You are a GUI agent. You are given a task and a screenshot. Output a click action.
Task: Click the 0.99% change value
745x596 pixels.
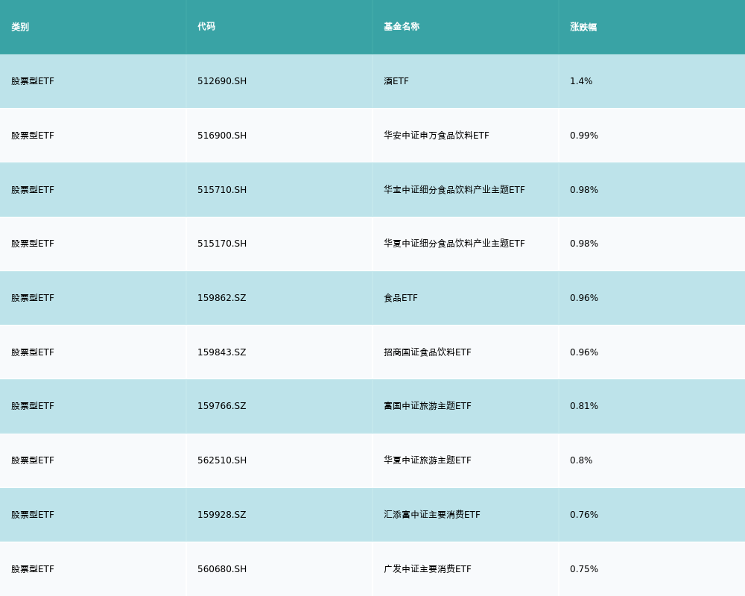pyautogui.click(x=584, y=136)
